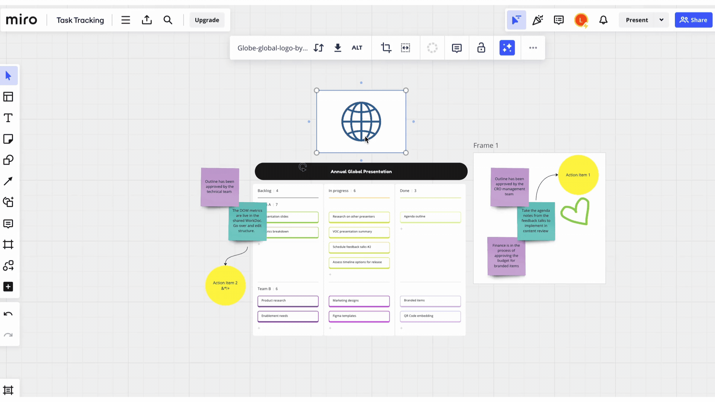The width and height of the screenshot is (715, 402).
Task: Expand Present dropdown arrow
Action: 661,20
